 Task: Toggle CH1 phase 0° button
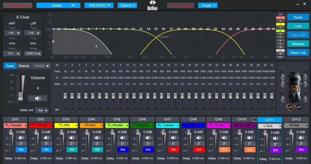(x=21, y=143)
